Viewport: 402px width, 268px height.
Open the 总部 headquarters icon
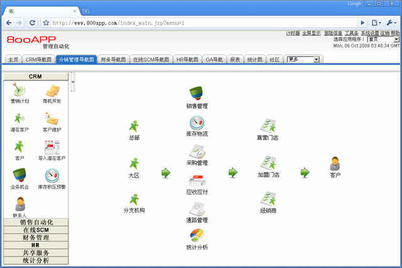coord(134,127)
